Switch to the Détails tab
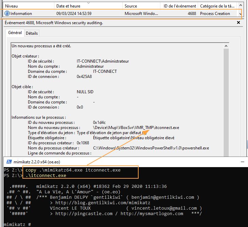This screenshot has width=248, height=227. (x=32, y=33)
